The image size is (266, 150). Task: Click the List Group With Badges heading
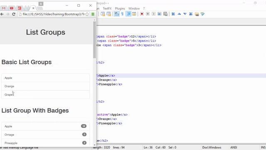[35, 110]
